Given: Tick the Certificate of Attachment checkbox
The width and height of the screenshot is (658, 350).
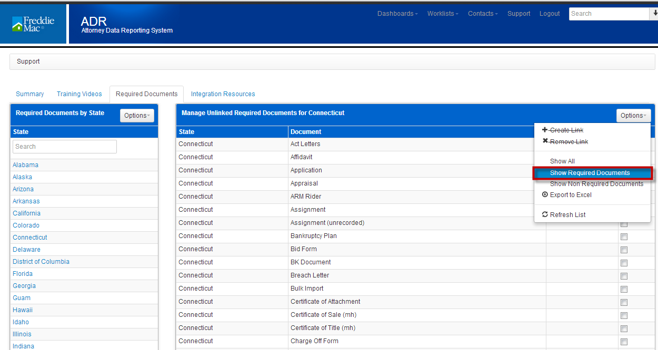Looking at the screenshot, I should (624, 302).
